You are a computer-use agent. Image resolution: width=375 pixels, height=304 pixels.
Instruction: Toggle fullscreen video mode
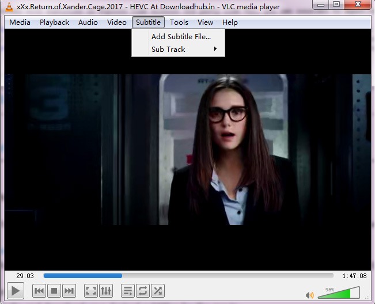tap(91, 291)
